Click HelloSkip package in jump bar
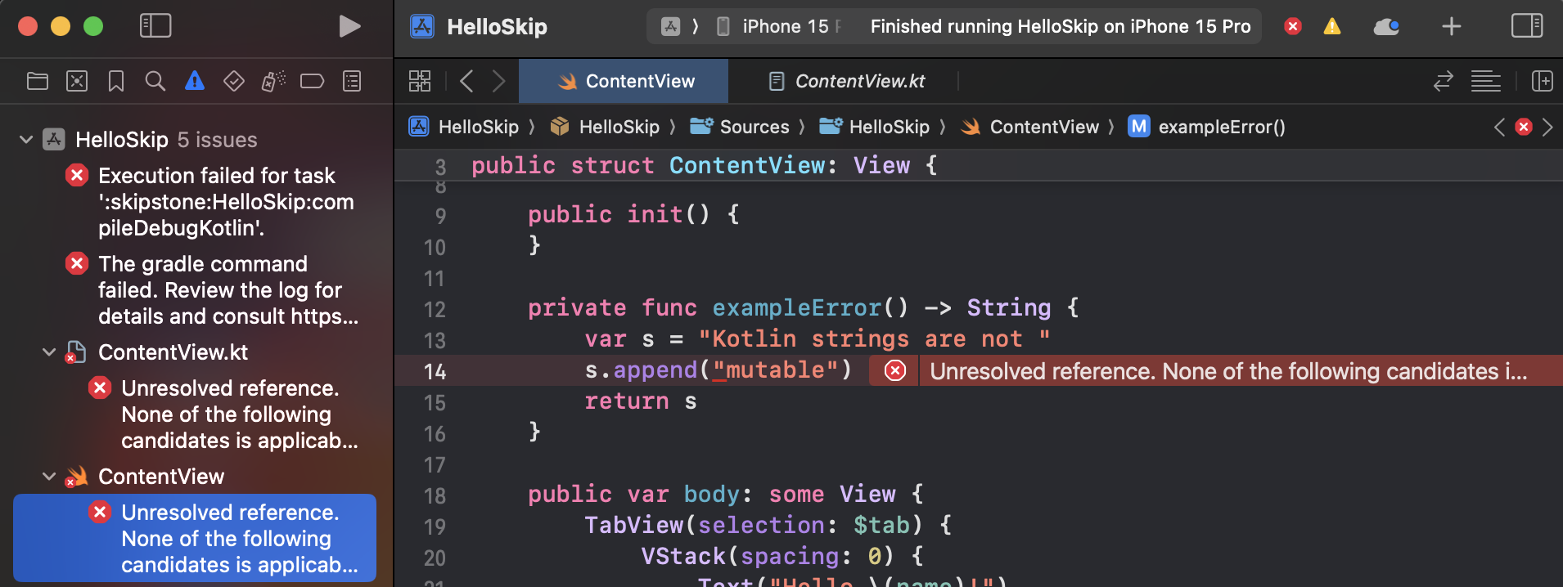The height and width of the screenshot is (587, 1563). 605,127
